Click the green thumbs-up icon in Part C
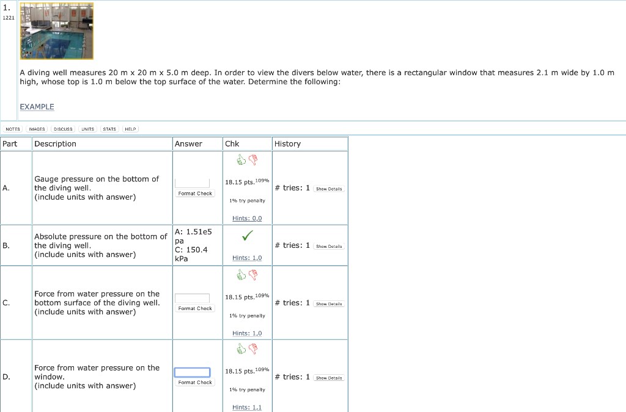626x412 pixels. [241, 275]
